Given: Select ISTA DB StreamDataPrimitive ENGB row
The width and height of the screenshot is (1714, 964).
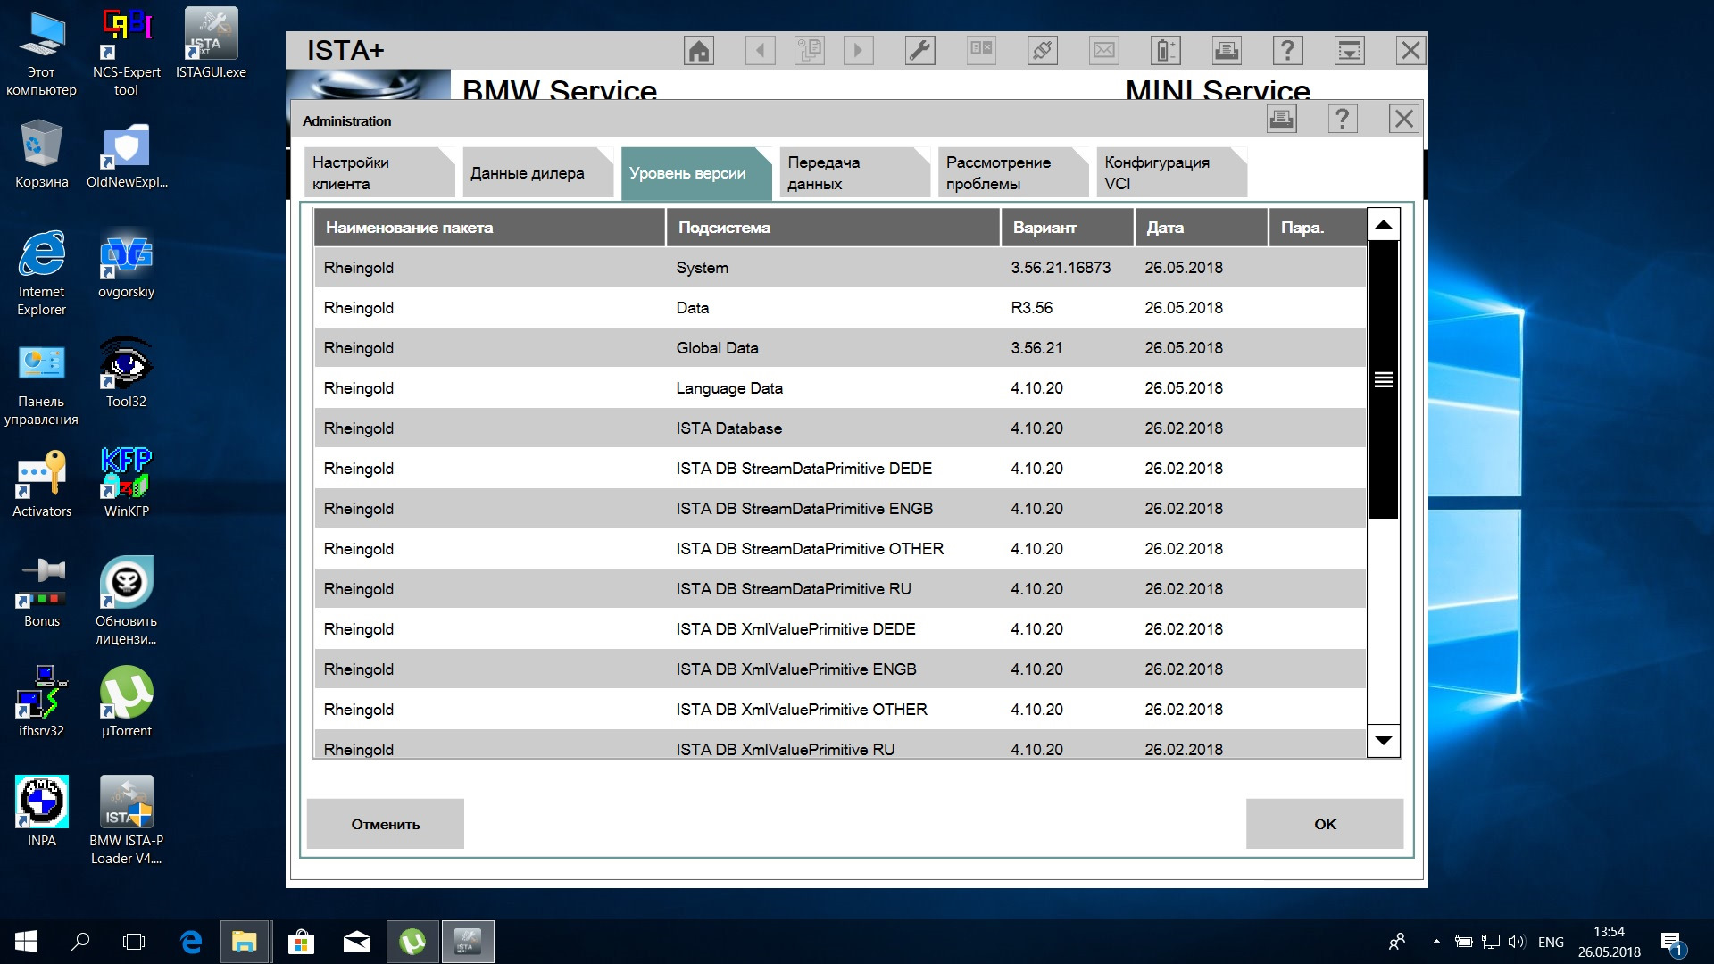Looking at the screenshot, I should [x=840, y=509].
